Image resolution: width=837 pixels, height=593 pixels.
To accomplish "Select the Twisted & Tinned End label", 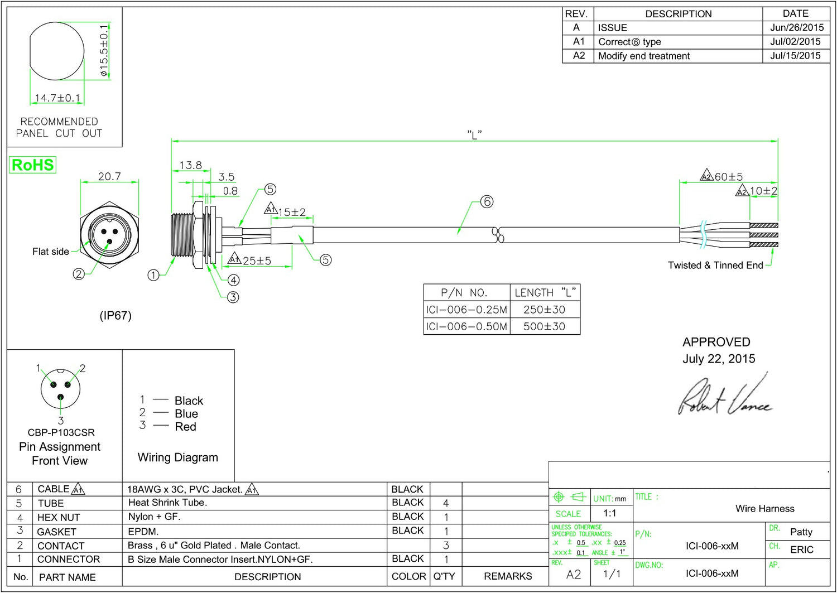I will tap(715, 266).
